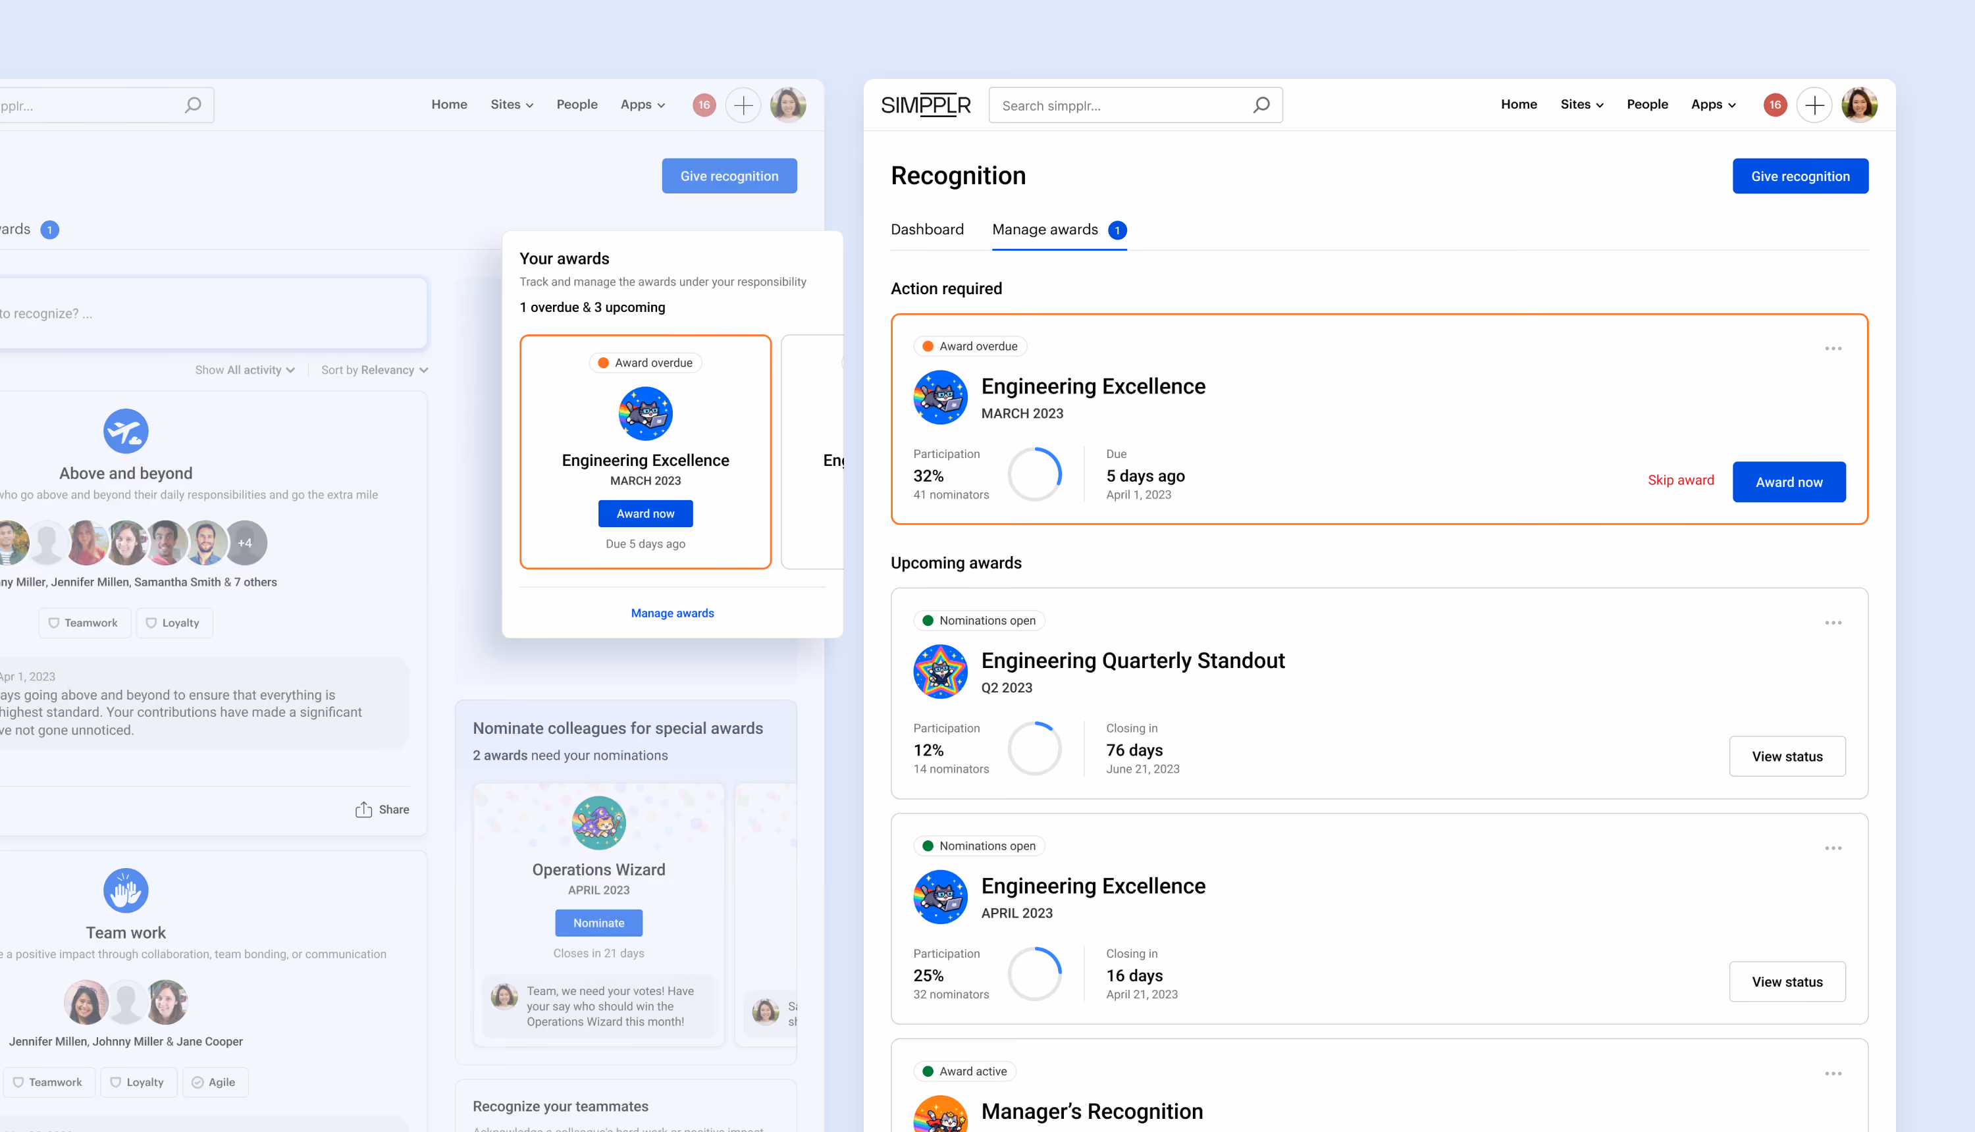Click the +4 more avatars bubble
Viewport: 1975px width, 1132px height.
(x=245, y=543)
